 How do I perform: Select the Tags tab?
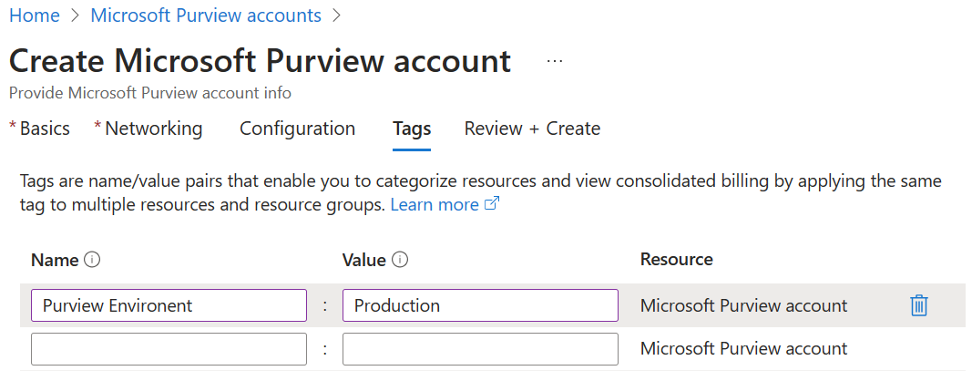coord(412,129)
